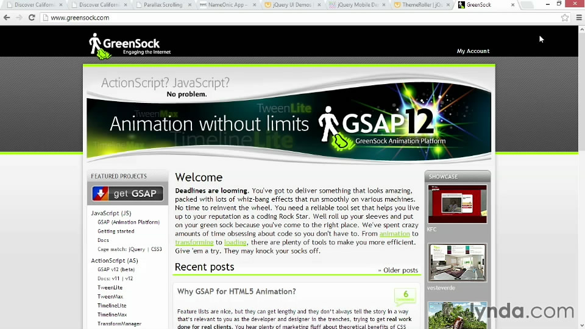The image size is (585, 329).
Task: Switch to the first Discover California tab
Action: [34, 5]
